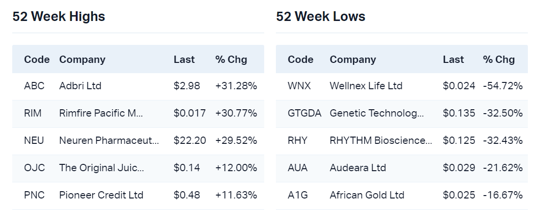Click the NEU stock code
Viewport: 544px width, 218px height.
34,140
